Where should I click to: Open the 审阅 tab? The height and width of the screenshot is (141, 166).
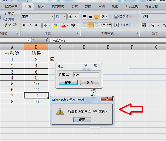(102, 6)
